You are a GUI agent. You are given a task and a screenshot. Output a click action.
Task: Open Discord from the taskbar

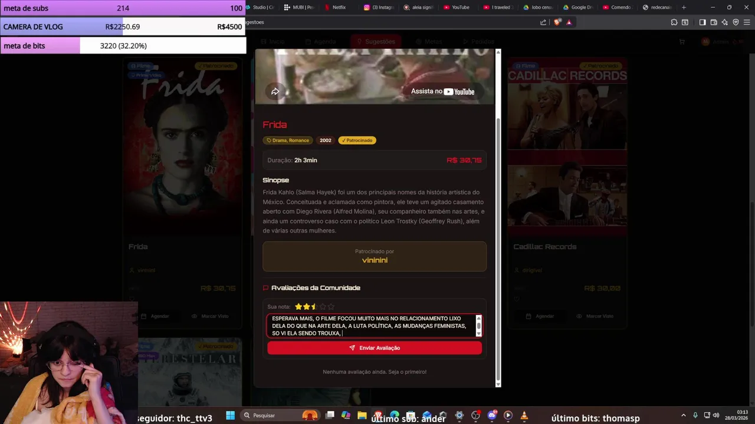coord(492,415)
